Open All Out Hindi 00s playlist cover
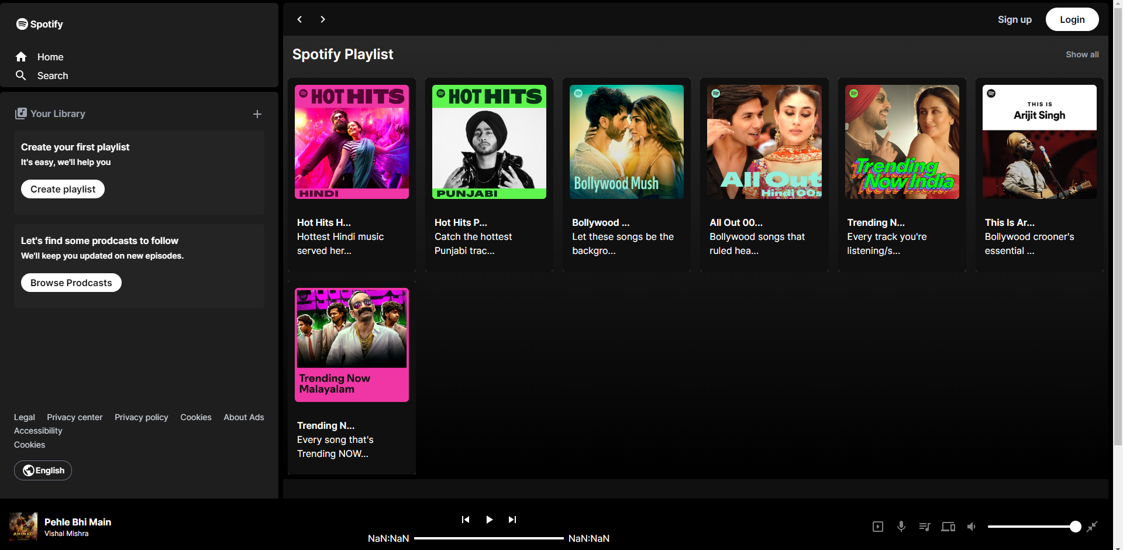 point(764,142)
